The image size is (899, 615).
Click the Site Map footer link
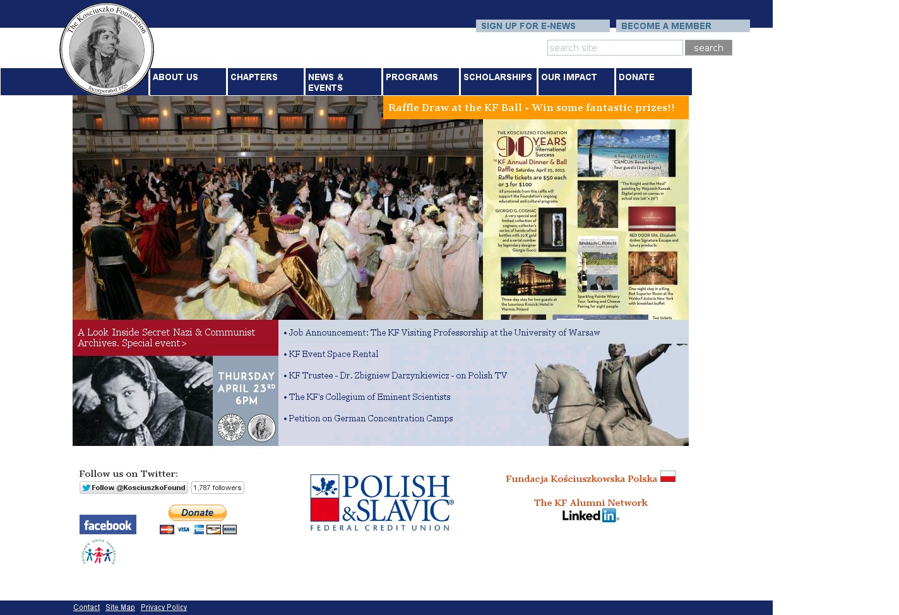tap(120, 607)
